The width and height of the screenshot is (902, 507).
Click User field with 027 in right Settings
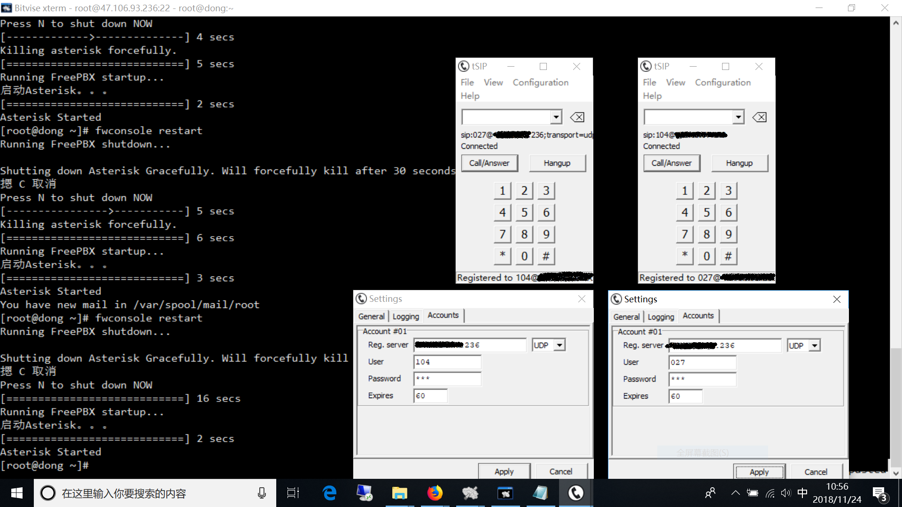pos(702,362)
